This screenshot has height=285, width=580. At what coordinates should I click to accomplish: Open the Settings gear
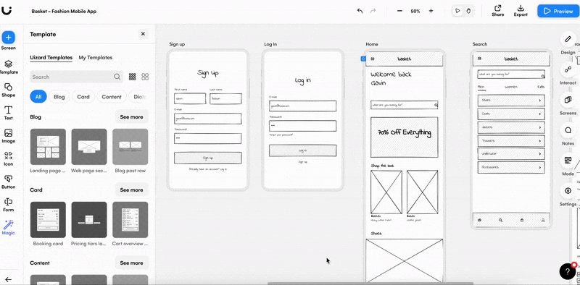click(x=568, y=191)
